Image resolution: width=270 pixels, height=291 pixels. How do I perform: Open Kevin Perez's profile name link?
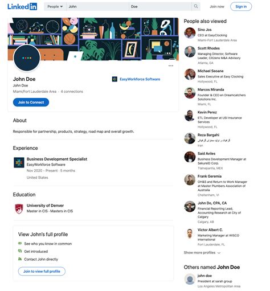(207, 112)
